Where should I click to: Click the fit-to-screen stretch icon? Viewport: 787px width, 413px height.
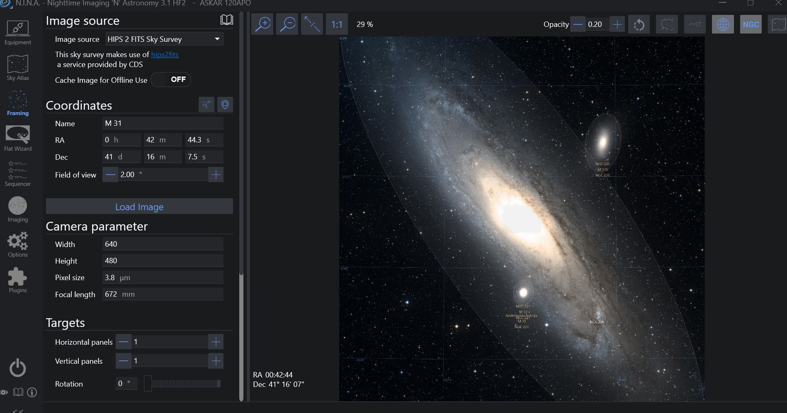(312, 24)
